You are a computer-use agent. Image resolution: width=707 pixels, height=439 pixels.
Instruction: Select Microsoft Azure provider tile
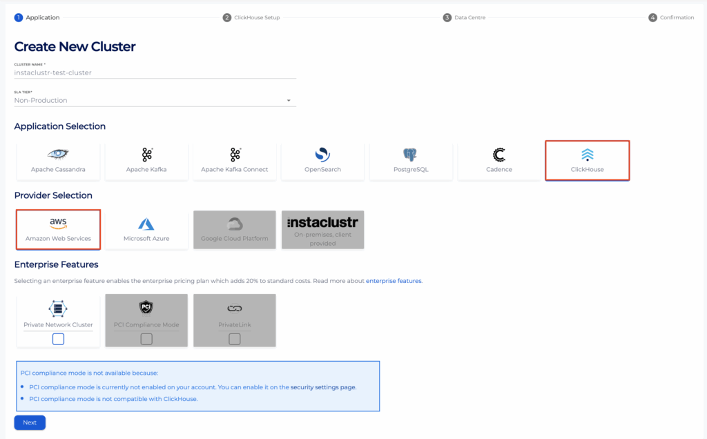pos(146,224)
